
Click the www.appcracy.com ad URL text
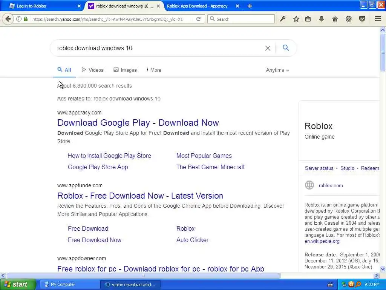point(79,113)
